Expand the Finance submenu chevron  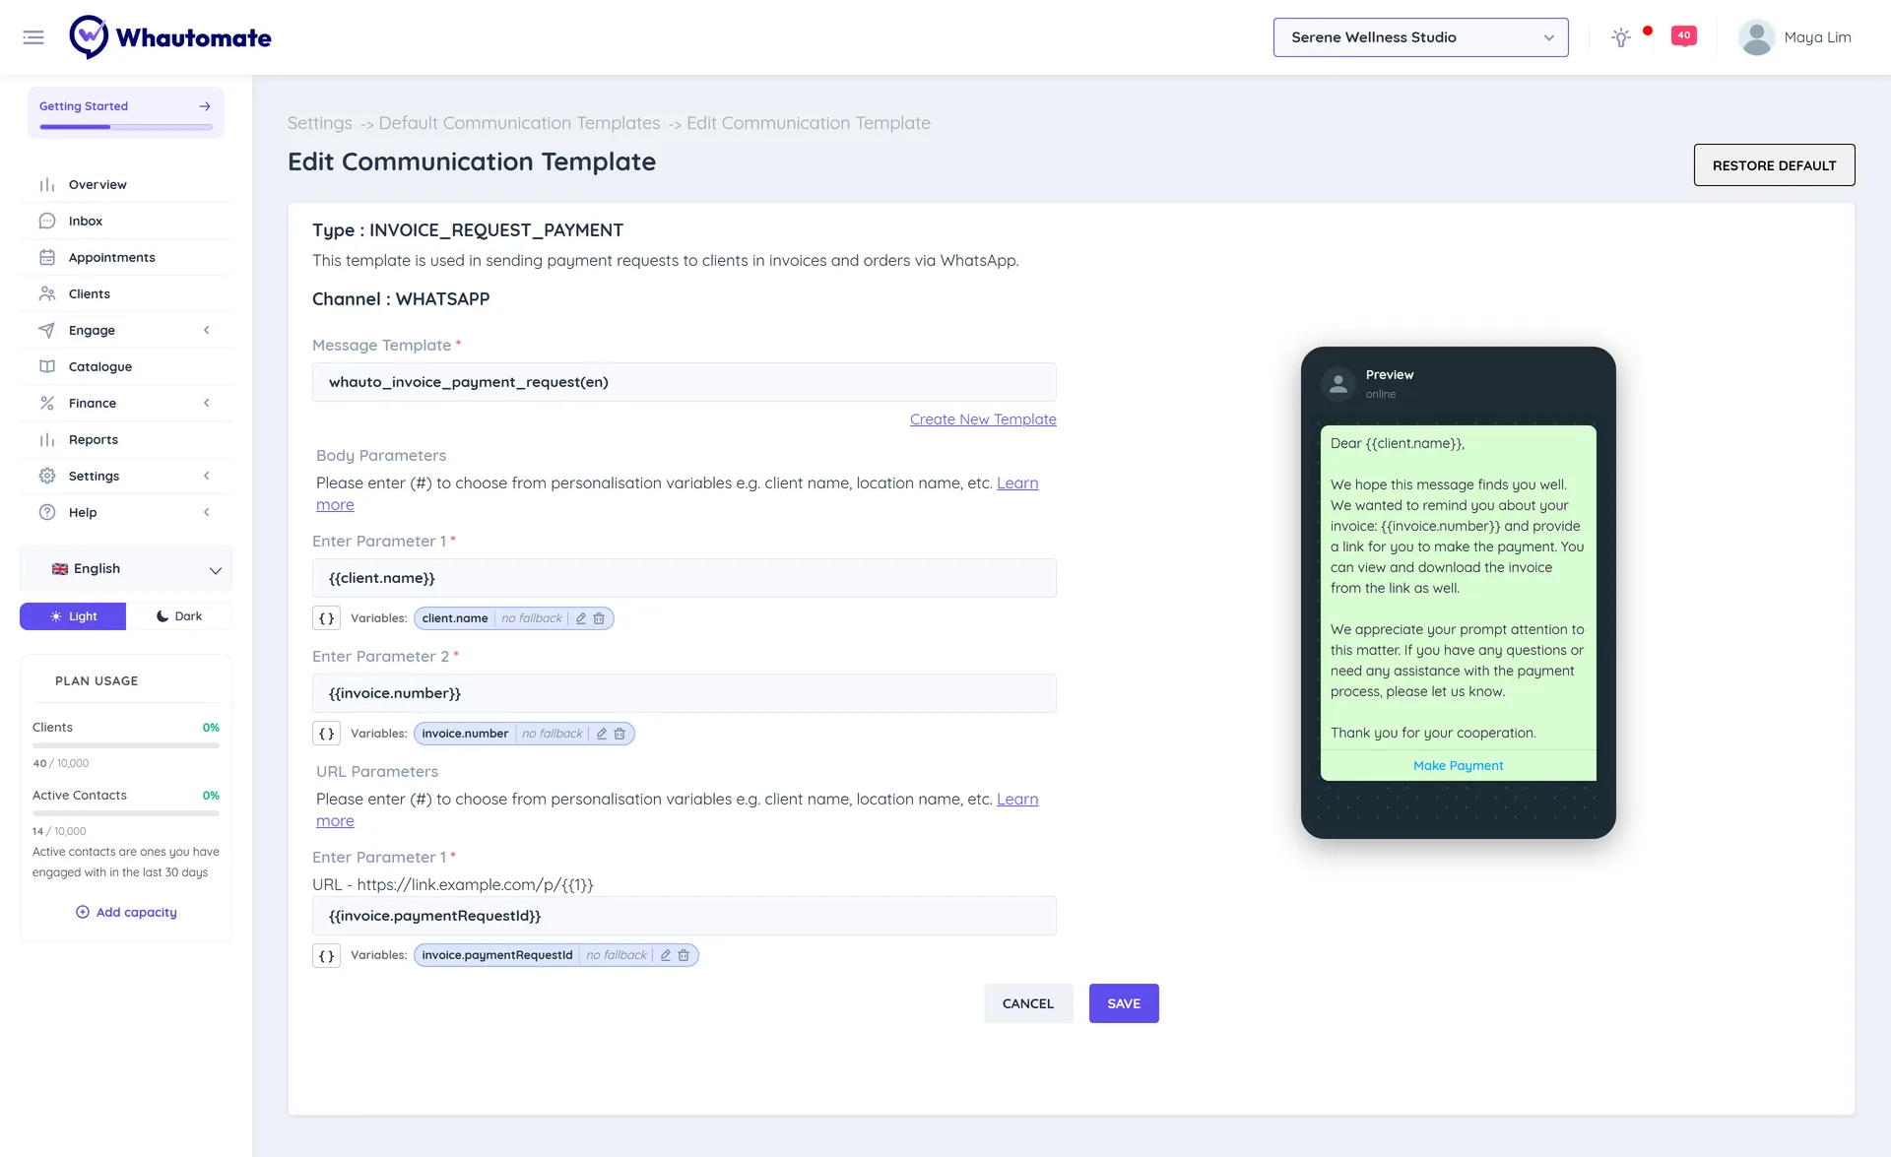click(x=207, y=404)
